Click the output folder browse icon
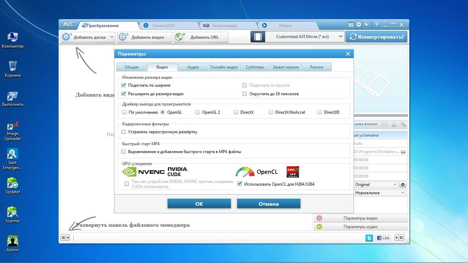Viewport: 468px width, 263px height. (x=403, y=152)
